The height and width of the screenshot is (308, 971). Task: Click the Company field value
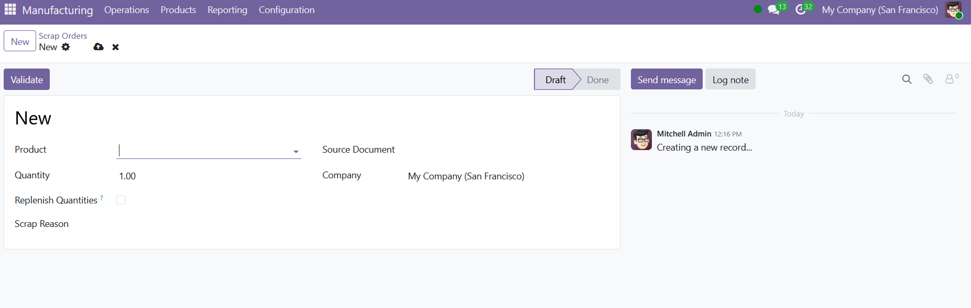(466, 176)
